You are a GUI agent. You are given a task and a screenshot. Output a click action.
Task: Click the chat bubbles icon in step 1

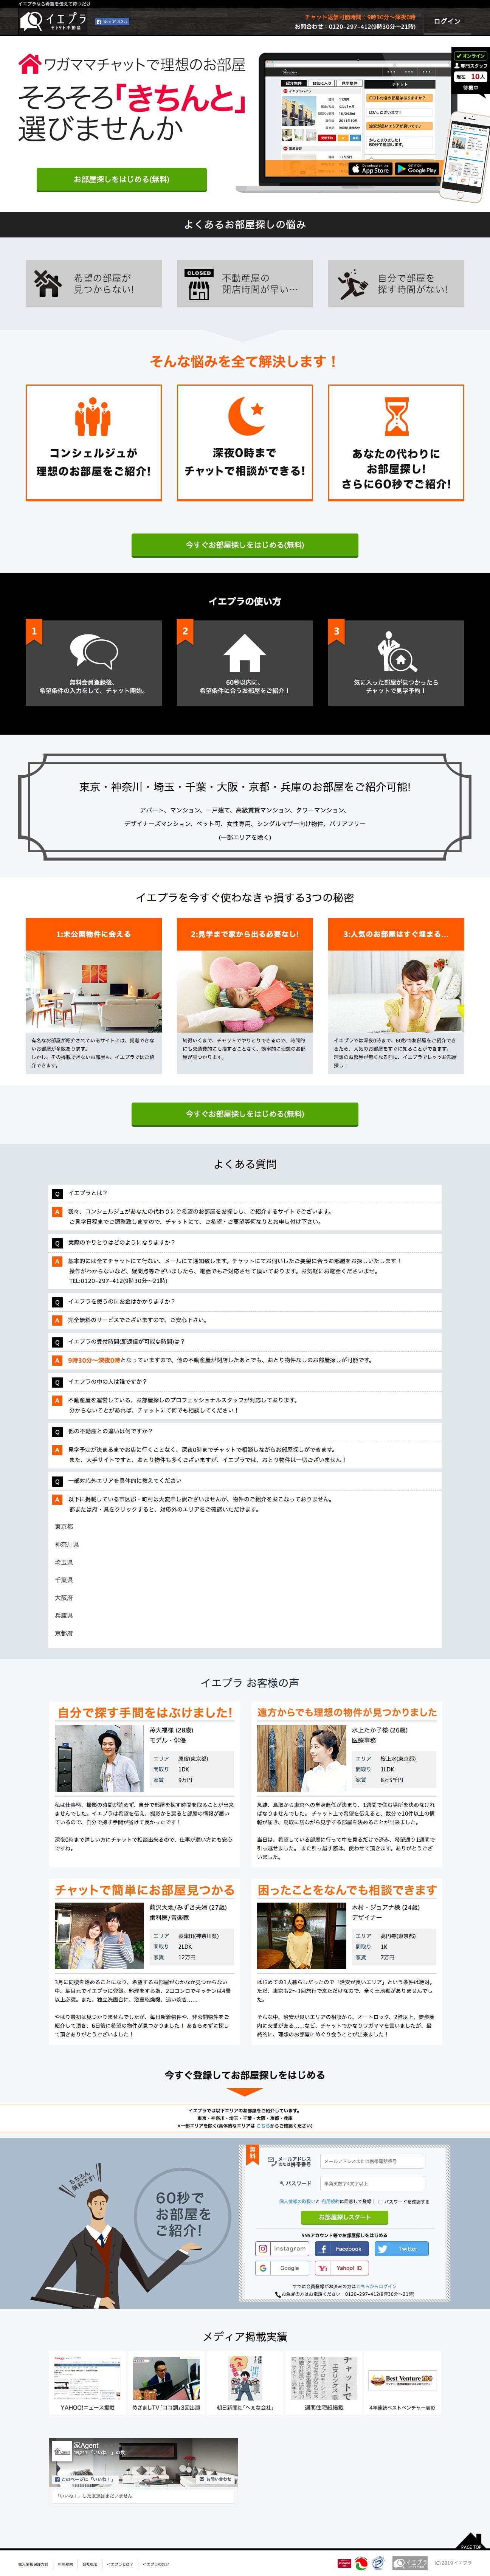coord(93,652)
